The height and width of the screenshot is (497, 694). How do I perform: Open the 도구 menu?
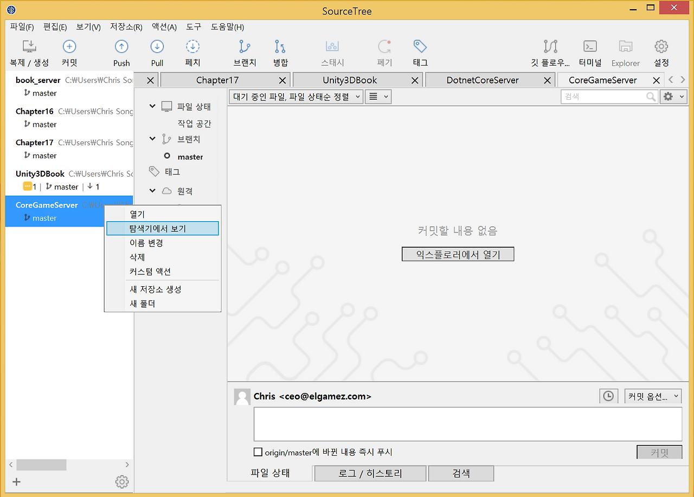point(194,27)
